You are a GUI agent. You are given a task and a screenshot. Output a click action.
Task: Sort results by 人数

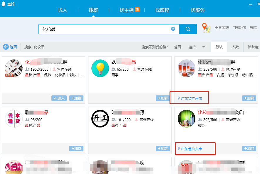235,47
